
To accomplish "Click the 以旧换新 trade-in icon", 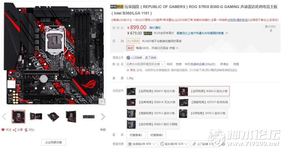I will (x=128, y=58).
